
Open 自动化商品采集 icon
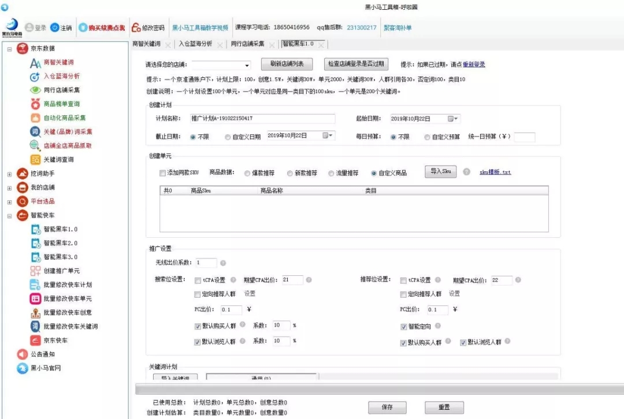click(x=35, y=118)
